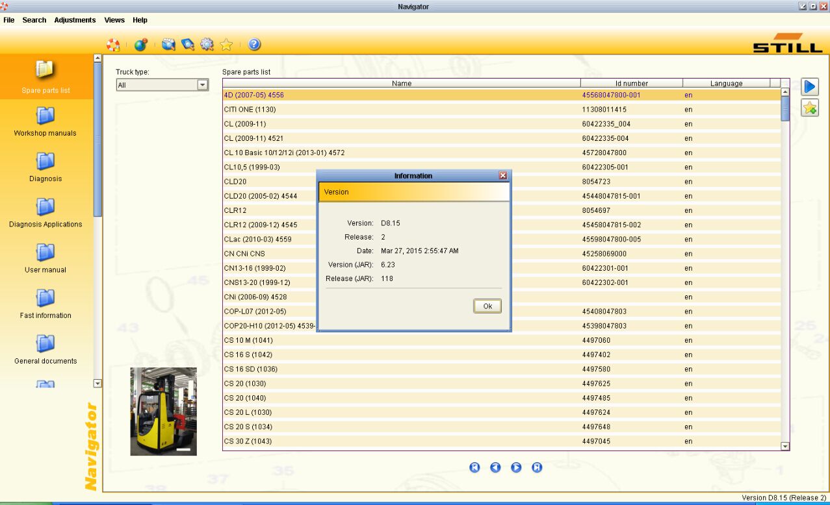Select the CS 20 L (1030) row
Image resolution: width=830 pixels, height=505 pixels.
pos(501,412)
